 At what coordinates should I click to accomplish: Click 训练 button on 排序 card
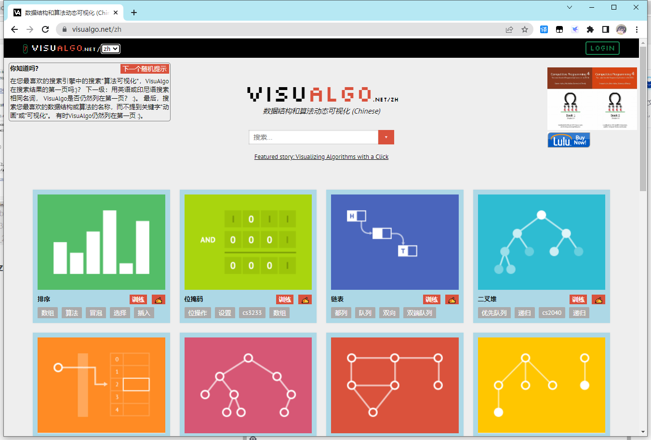pyautogui.click(x=138, y=299)
